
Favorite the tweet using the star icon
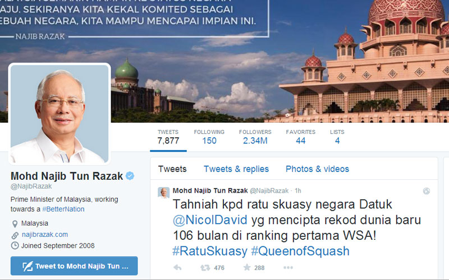point(247,268)
